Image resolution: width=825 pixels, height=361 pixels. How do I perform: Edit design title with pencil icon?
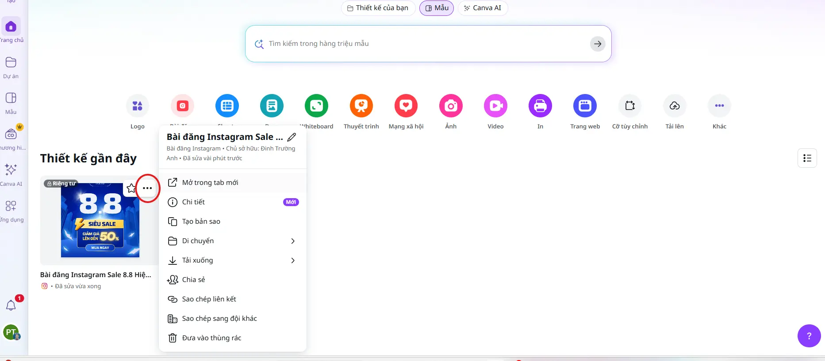click(x=292, y=137)
